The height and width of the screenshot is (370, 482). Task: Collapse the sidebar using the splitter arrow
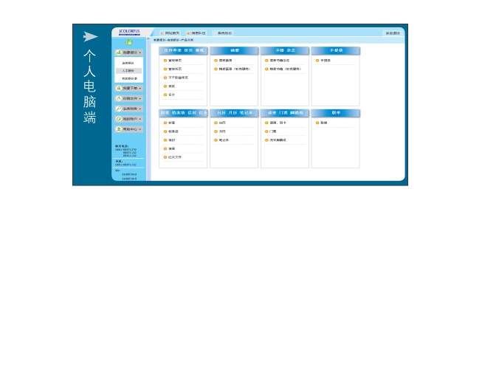(x=148, y=39)
